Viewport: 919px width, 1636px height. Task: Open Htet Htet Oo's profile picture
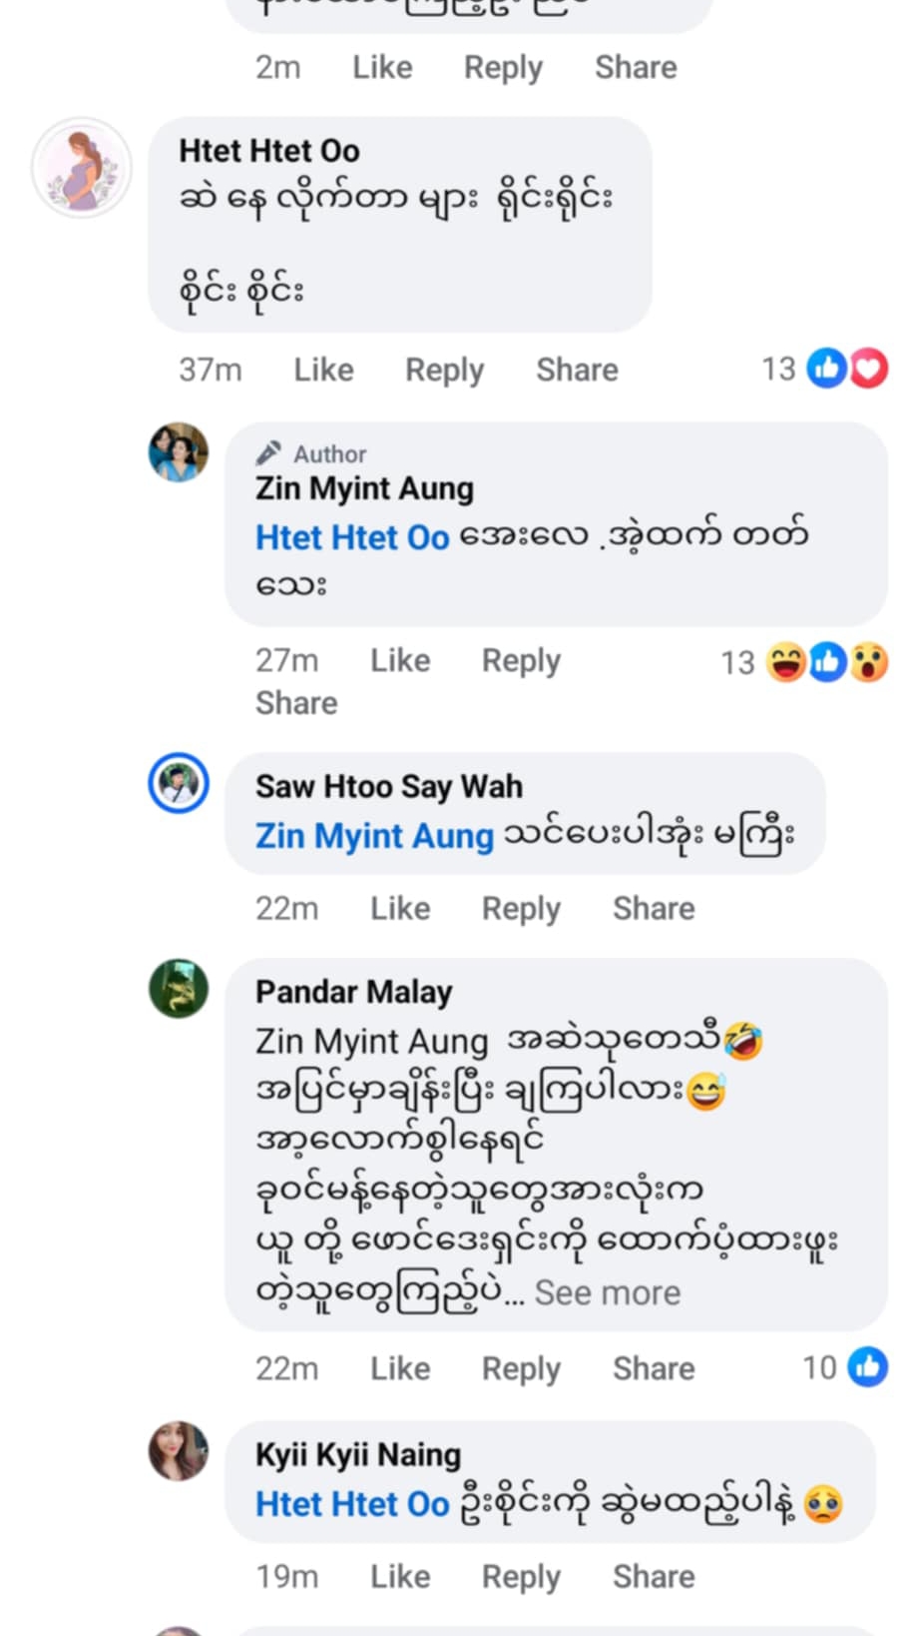82,169
